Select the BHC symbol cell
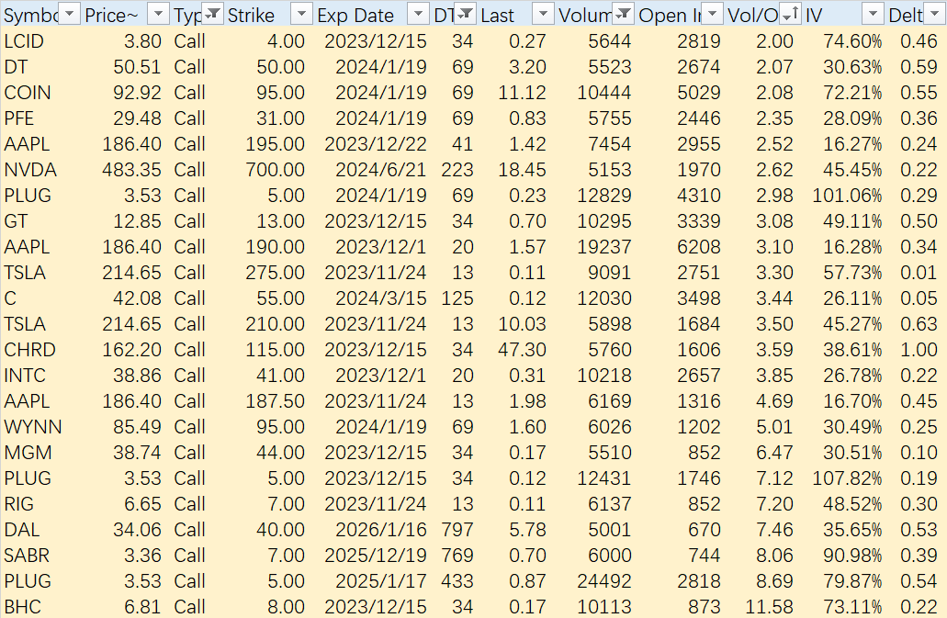Viewport: 947px width, 618px height. point(22,607)
